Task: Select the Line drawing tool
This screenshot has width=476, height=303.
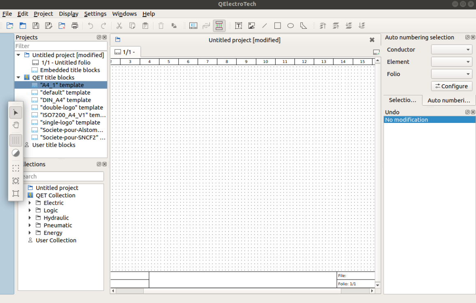Action: coord(264,26)
